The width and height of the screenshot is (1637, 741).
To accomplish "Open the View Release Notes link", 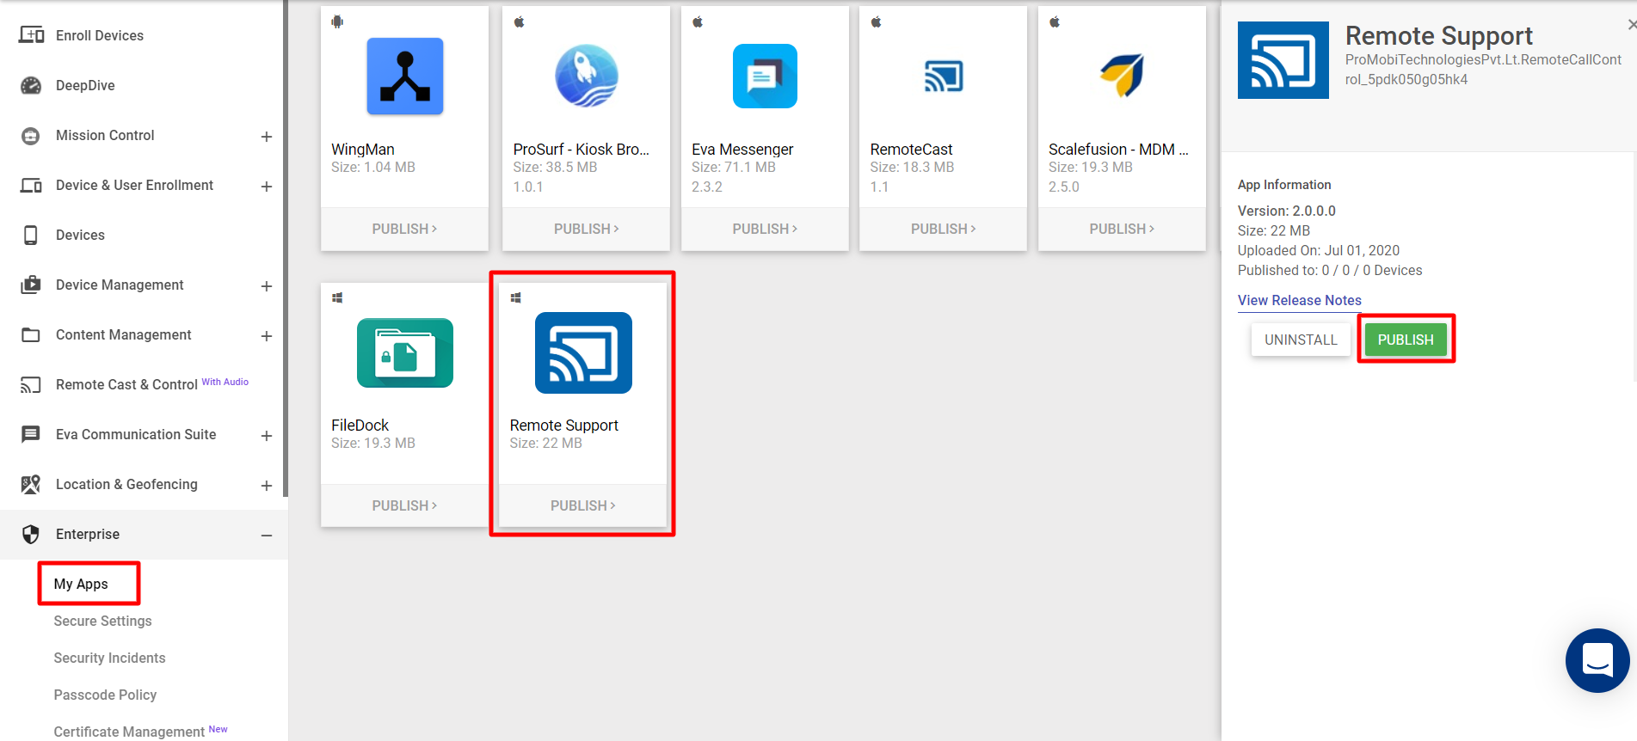I will [1299, 300].
